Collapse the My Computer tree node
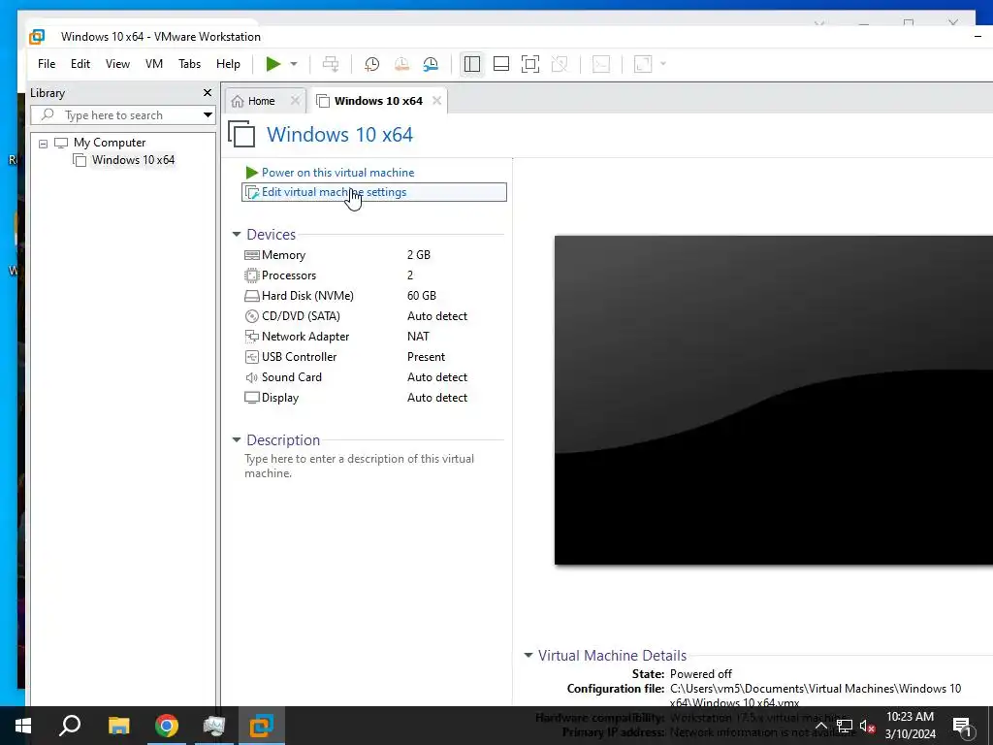Viewport: 993px width, 745px height. coord(43,144)
